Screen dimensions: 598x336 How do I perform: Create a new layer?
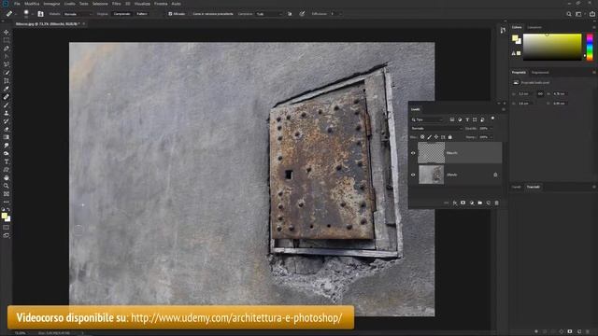tap(489, 203)
